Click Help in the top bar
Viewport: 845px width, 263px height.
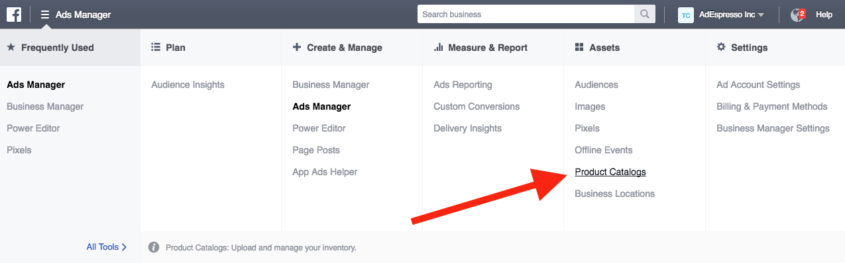[824, 15]
